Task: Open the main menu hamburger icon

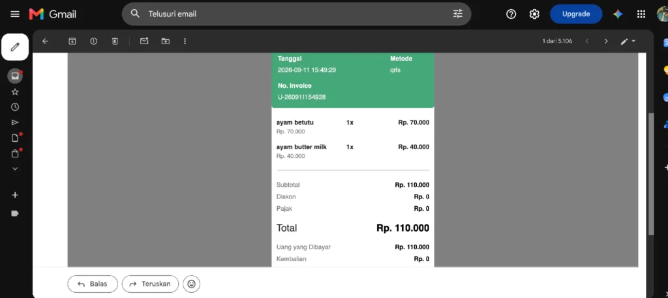Action: (x=15, y=14)
